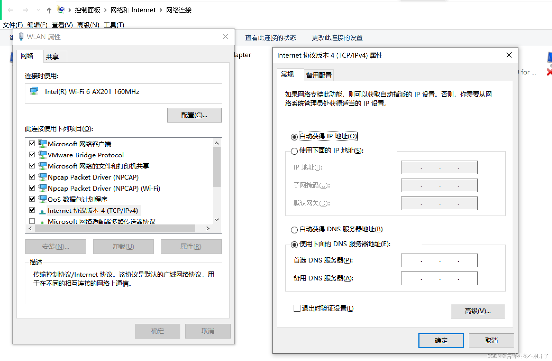Click the WLAN 属性 title bar icon
The height and width of the screenshot is (361, 552).
(21, 37)
